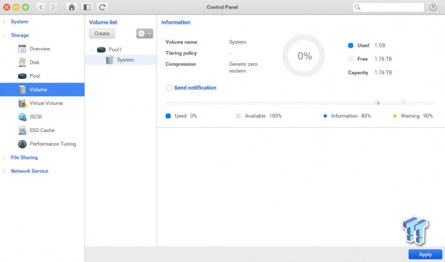The width and height of the screenshot is (445, 262).
Task: Click the 0% usage donut chart
Action: [x=304, y=56]
